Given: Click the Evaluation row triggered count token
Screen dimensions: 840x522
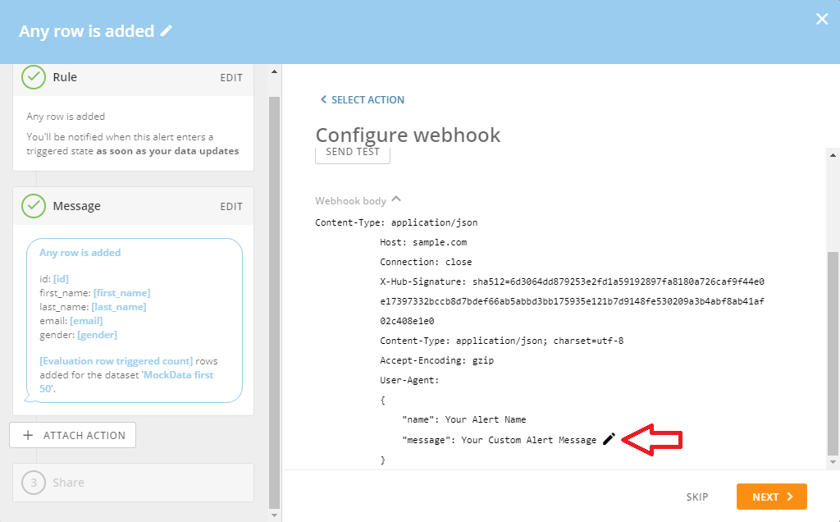Looking at the screenshot, I should 116,360.
